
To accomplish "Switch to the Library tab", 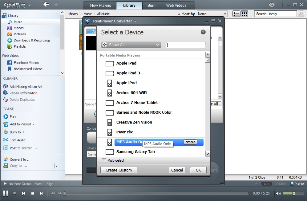I will coord(129,6).
